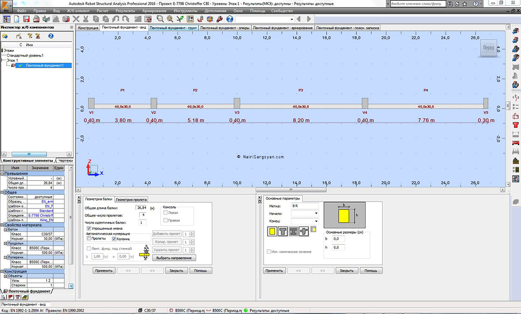Switch to 'Ленточный фундамент - эпюры' tab
Viewport: 521px width, 314px height.
(x=225, y=28)
